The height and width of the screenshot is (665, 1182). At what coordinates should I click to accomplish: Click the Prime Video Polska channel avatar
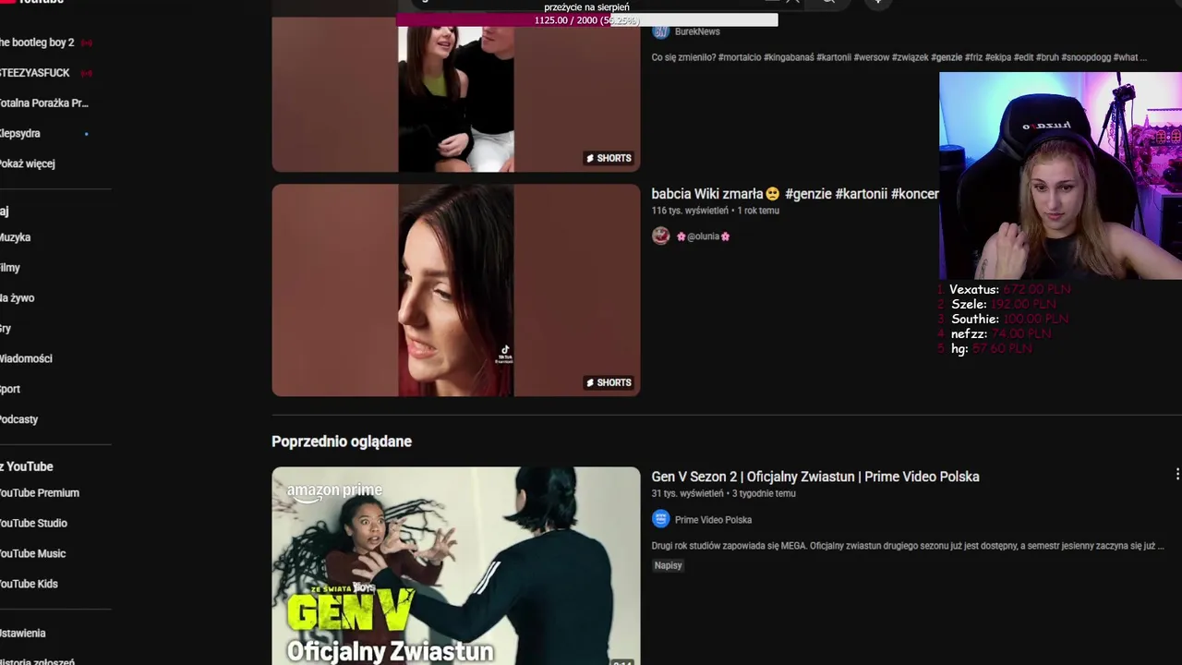(x=660, y=519)
